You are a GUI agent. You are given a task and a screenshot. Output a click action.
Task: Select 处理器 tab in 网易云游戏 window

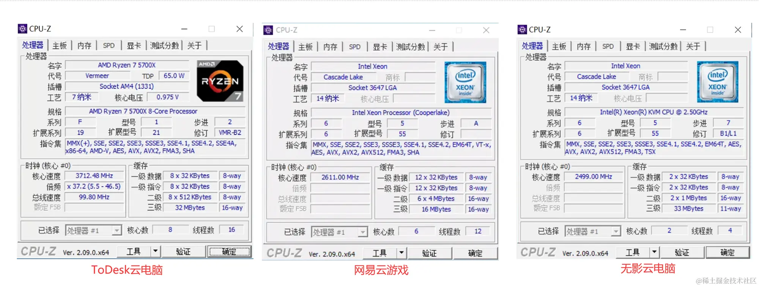tap(279, 47)
